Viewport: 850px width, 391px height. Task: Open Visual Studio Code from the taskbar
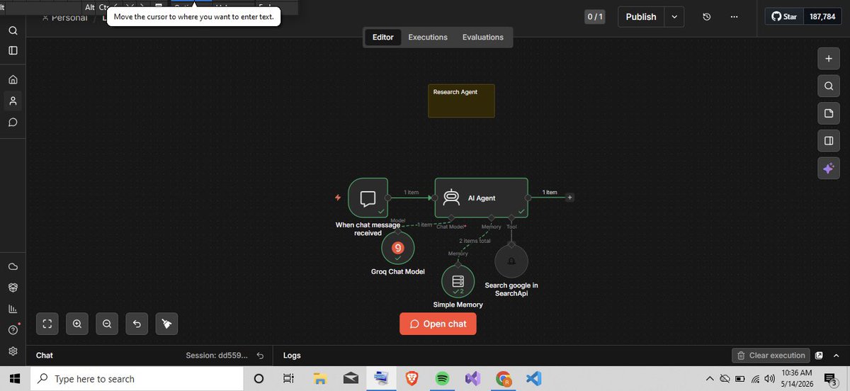[x=534, y=379]
